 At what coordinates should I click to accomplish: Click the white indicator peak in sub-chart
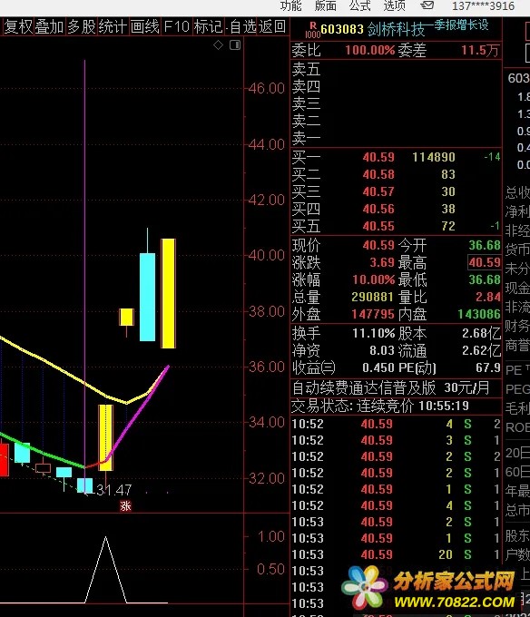pyautogui.click(x=105, y=539)
